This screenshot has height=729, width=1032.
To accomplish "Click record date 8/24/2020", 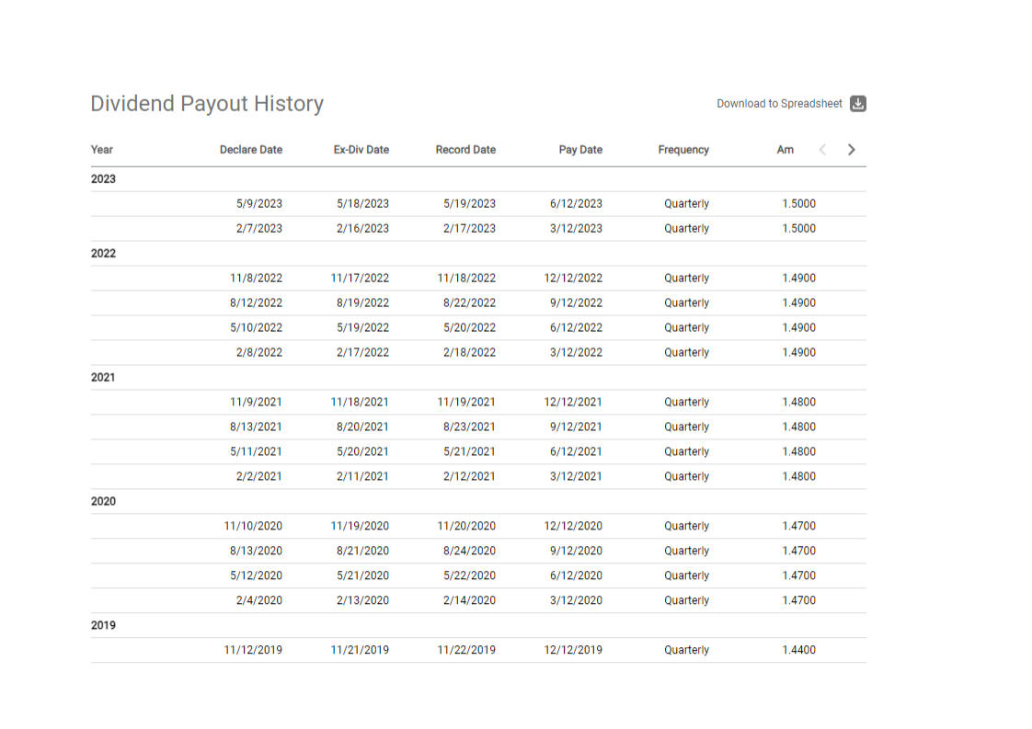I will [x=469, y=551].
